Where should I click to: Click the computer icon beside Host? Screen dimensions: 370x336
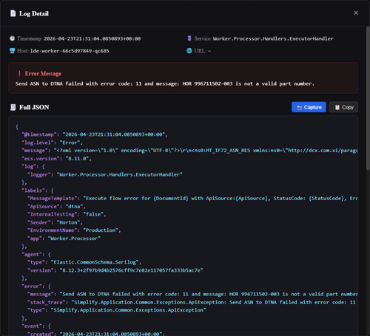click(x=12, y=51)
